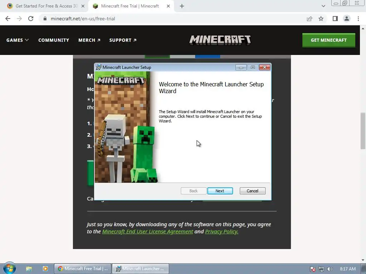366x274 pixels.
Task: Launch media player from taskbar
Action: (45, 269)
